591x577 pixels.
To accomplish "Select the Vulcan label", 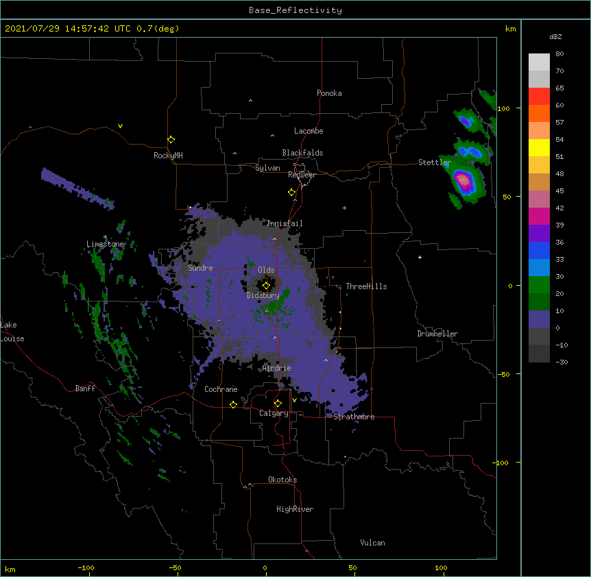I will pos(372,543).
